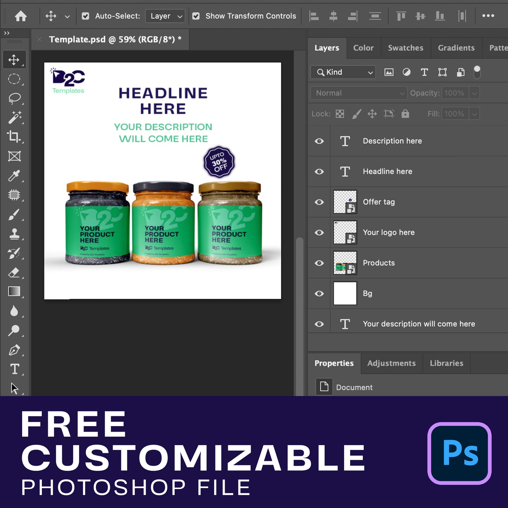Select the Eraser tool
This screenshot has height=508, width=508.
[14, 272]
